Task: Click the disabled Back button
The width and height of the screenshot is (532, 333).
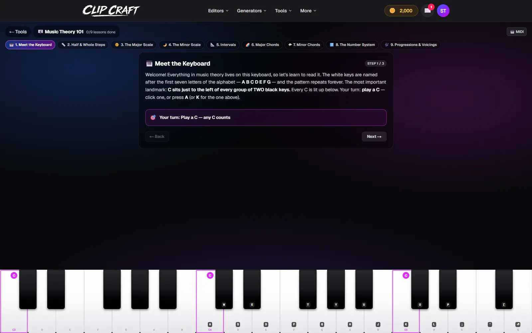Action: [157, 137]
